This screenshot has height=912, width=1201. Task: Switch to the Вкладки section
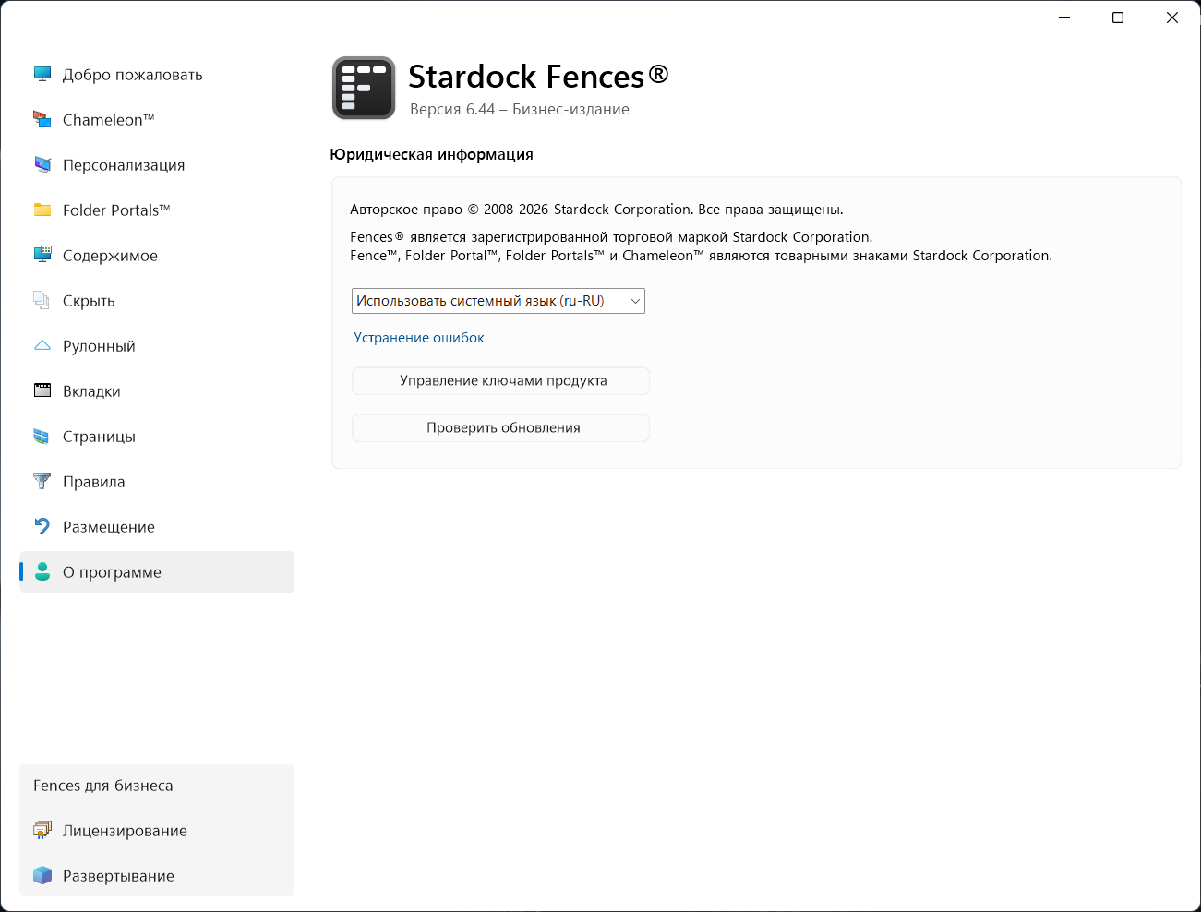91,391
